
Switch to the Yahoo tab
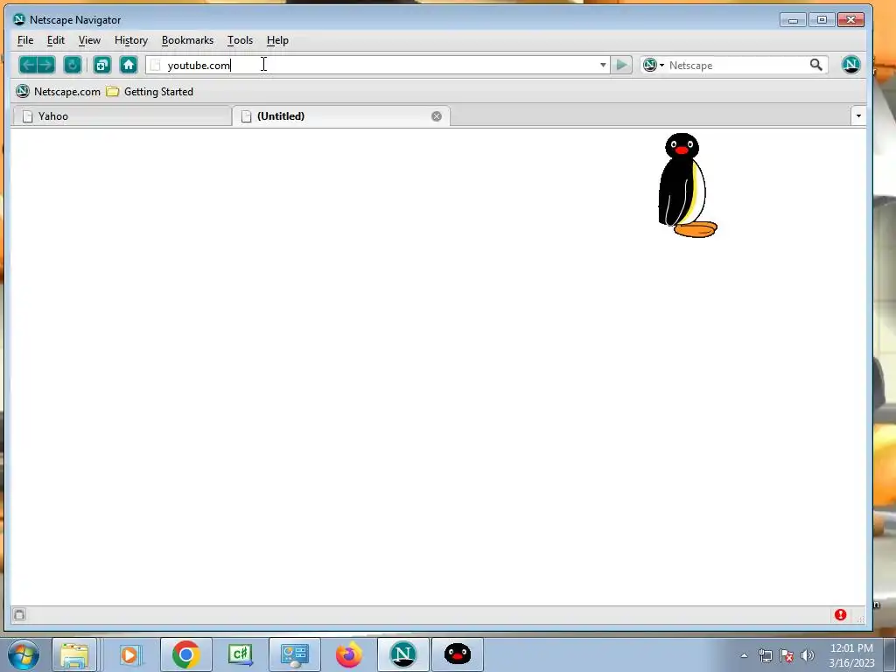[122, 116]
